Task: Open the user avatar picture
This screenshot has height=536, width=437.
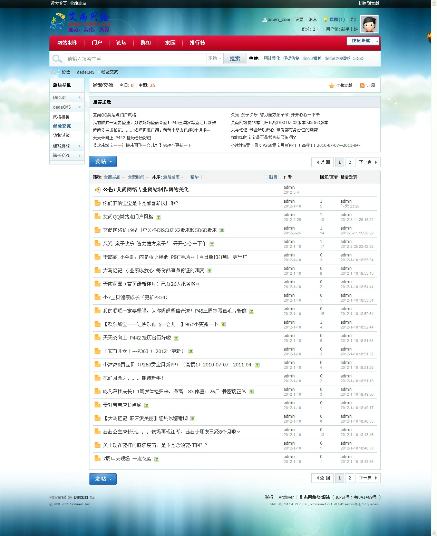Action: (x=369, y=24)
